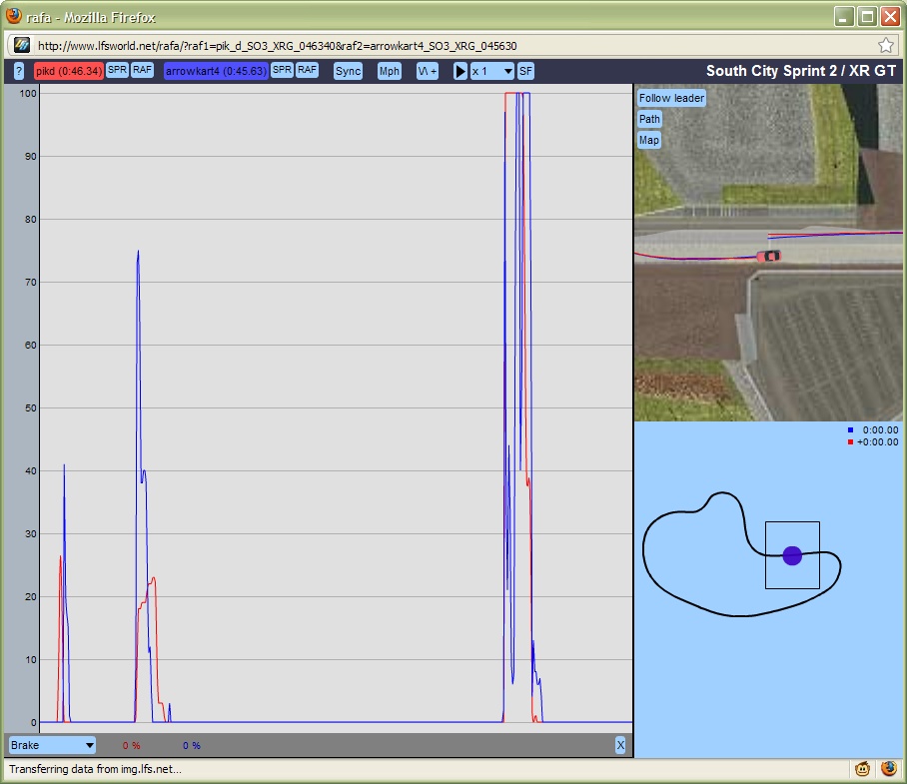Open the question mark help button

(x=19, y=71)
